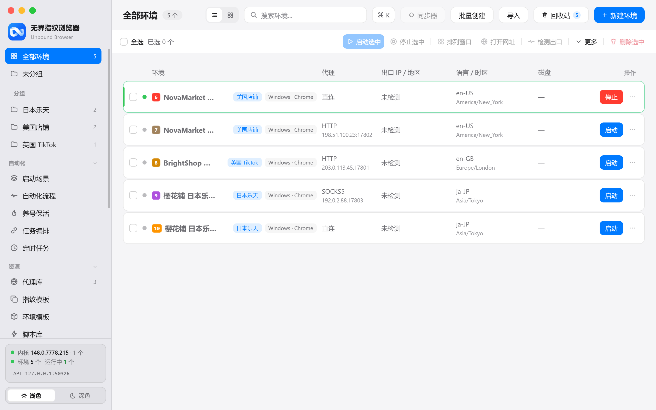Click the 英国 TikTok tag on BrightShop row
656x410 pixels.
(244, 162)
